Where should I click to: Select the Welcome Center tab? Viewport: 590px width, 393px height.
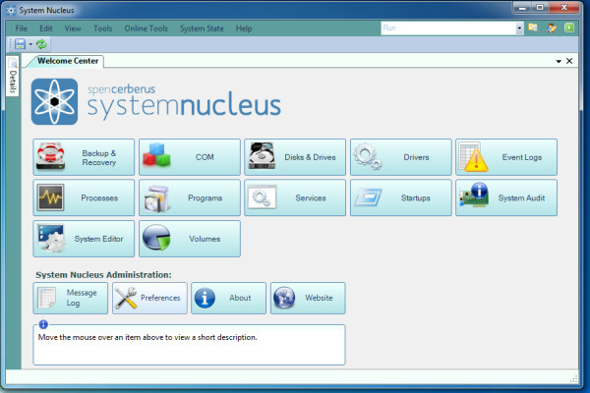68,61
